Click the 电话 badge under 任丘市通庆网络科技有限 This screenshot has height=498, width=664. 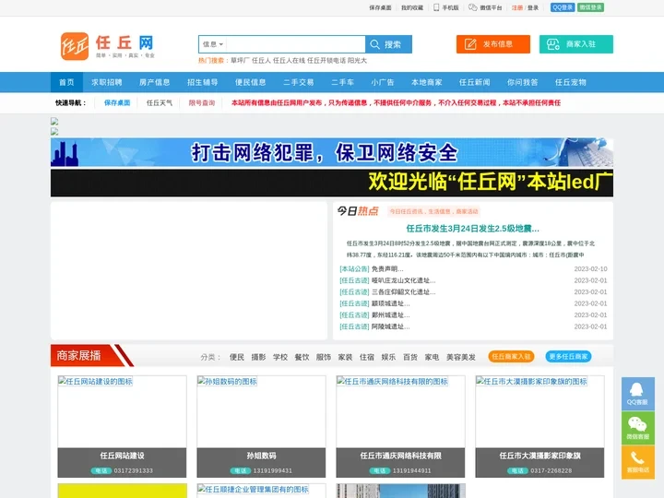coord(379,470)
